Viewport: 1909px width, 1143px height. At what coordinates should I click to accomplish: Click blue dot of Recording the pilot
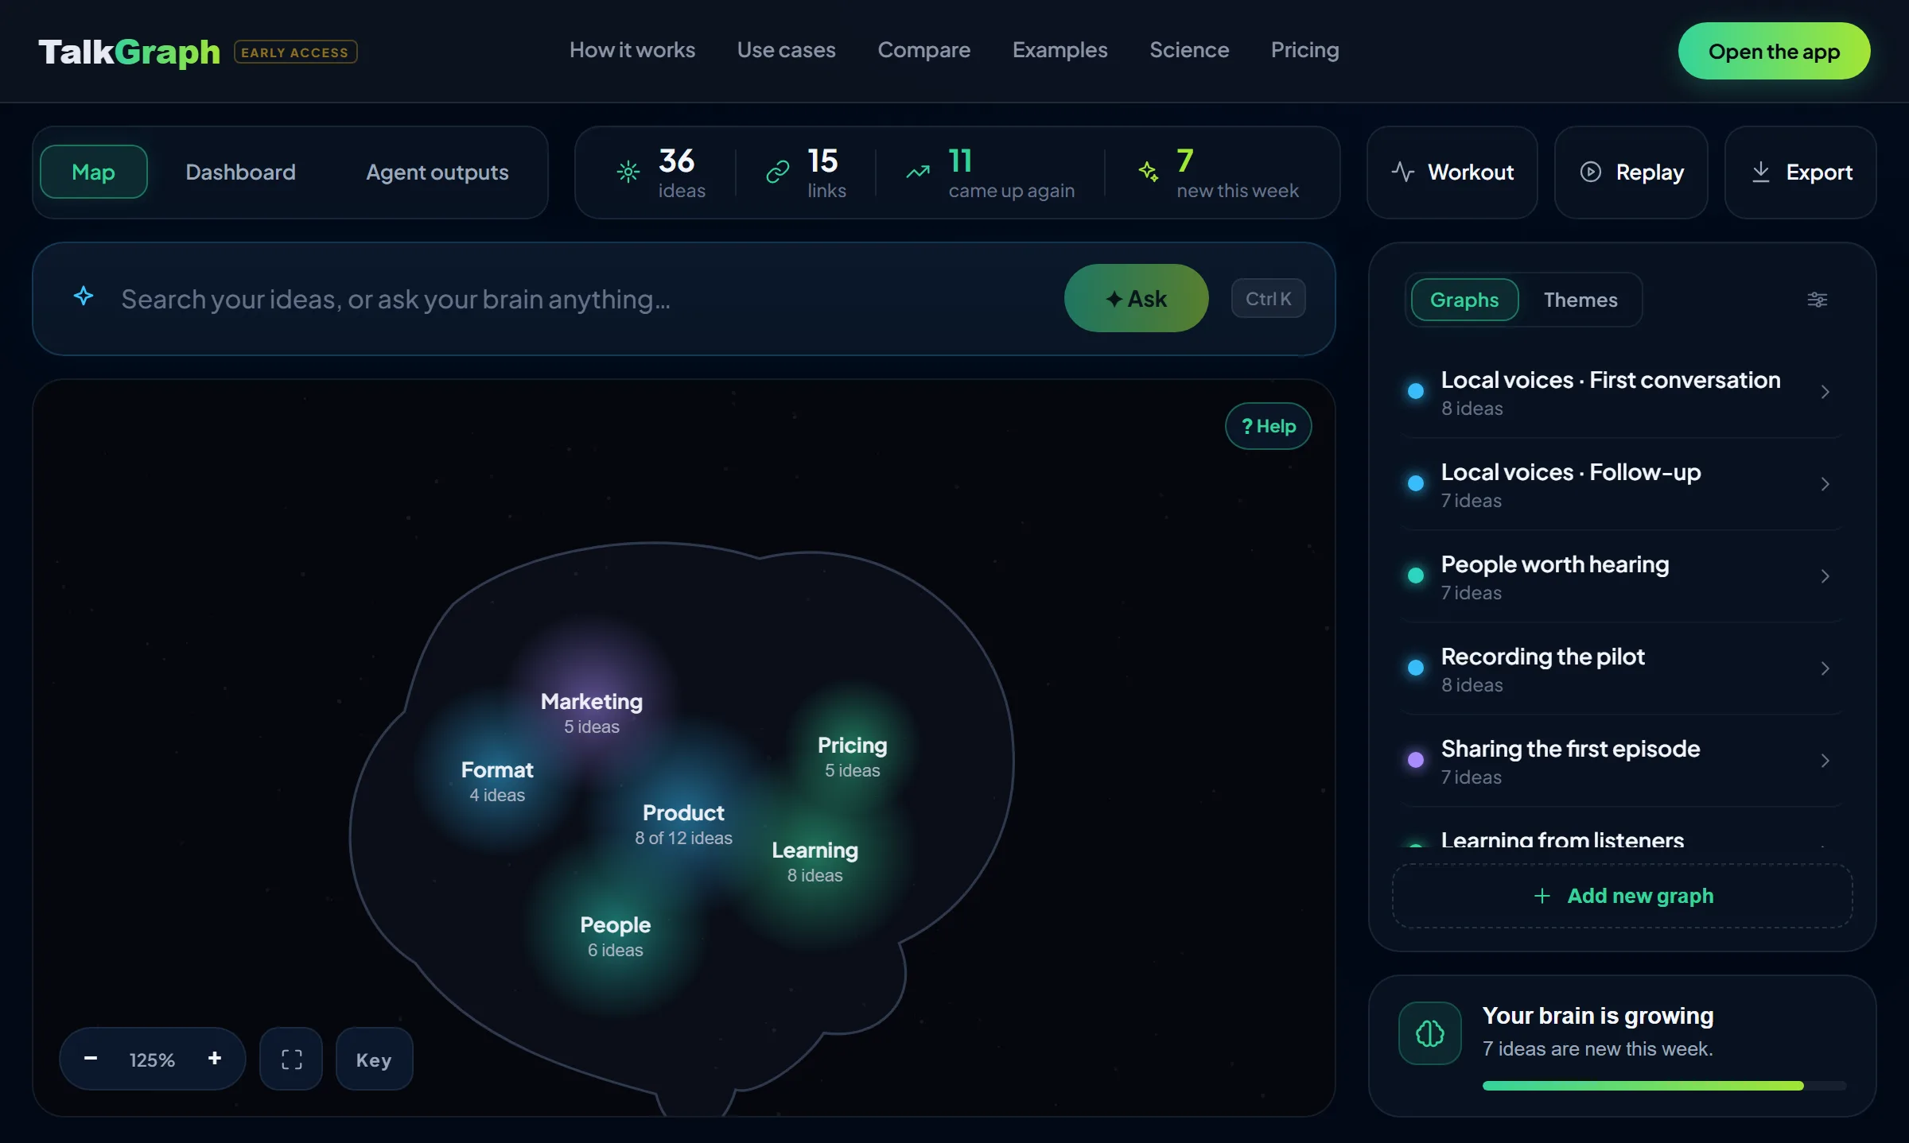coord(1416,668)
